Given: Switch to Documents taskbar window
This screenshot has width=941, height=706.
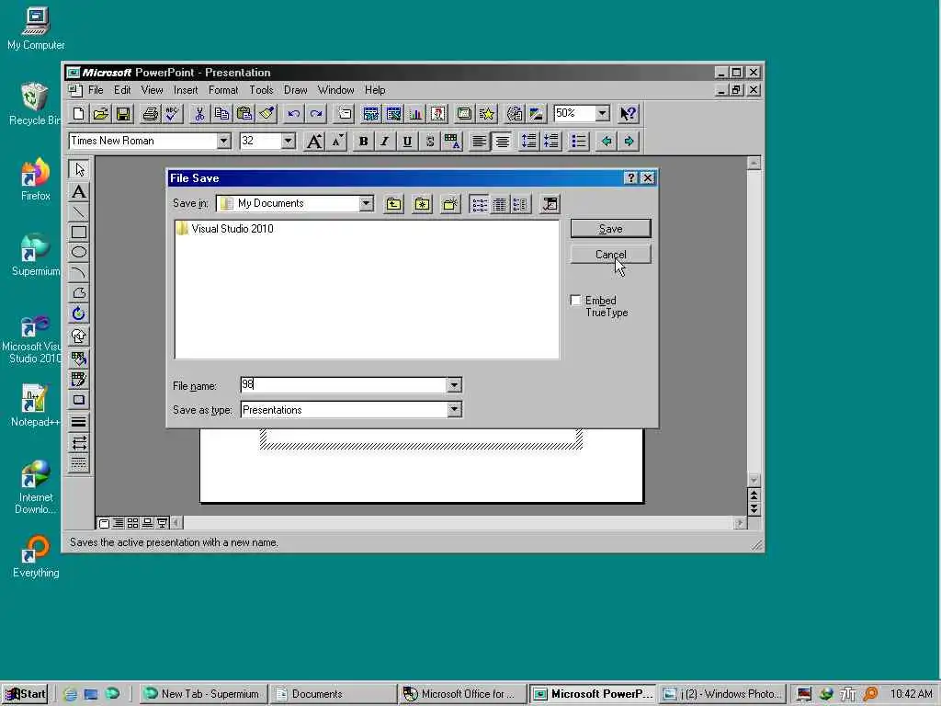Looking at the screenshot, I should tap(333, 694).
